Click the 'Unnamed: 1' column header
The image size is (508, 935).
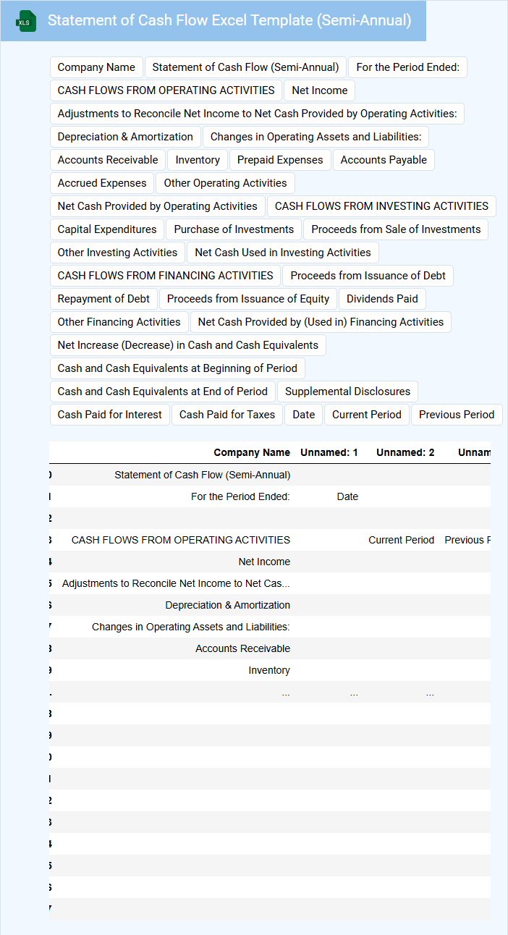coord(329,452)
